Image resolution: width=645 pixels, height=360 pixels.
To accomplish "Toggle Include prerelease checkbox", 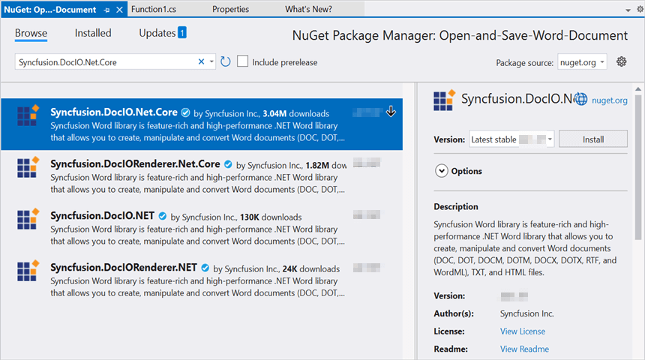I will click(242, 61).
